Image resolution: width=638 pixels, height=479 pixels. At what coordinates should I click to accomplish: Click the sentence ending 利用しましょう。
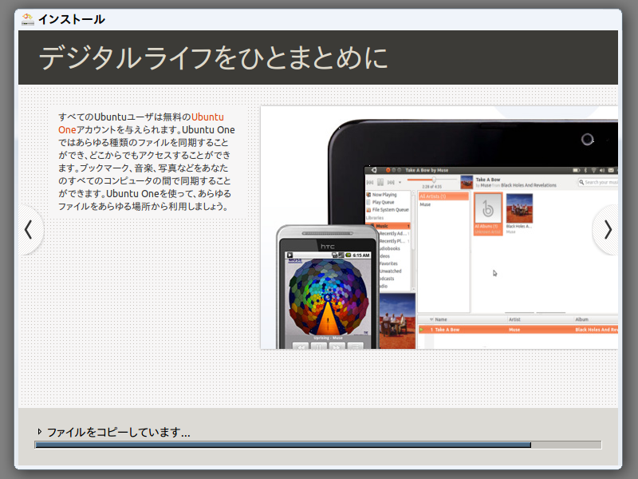(x=144, y=200)
